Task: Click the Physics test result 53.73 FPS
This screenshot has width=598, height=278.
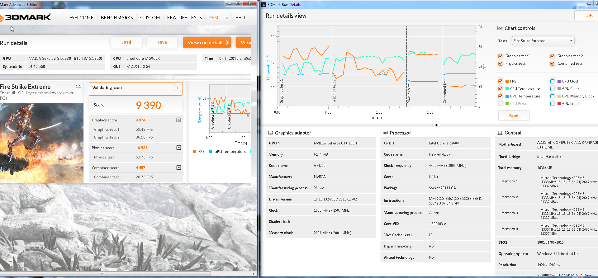Action: point(144,157)
